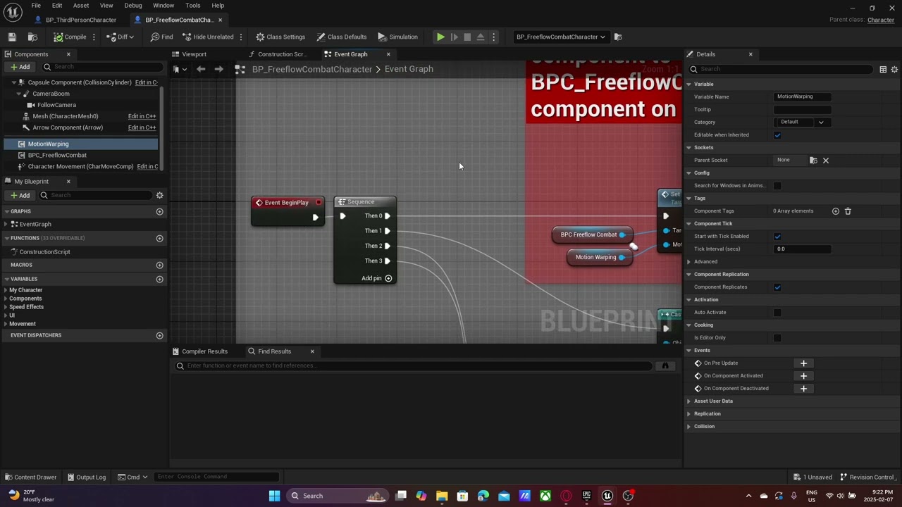Clear the Parent Socket value
Image resolution: width=902 pixels, height=507 pixels.
826,160
